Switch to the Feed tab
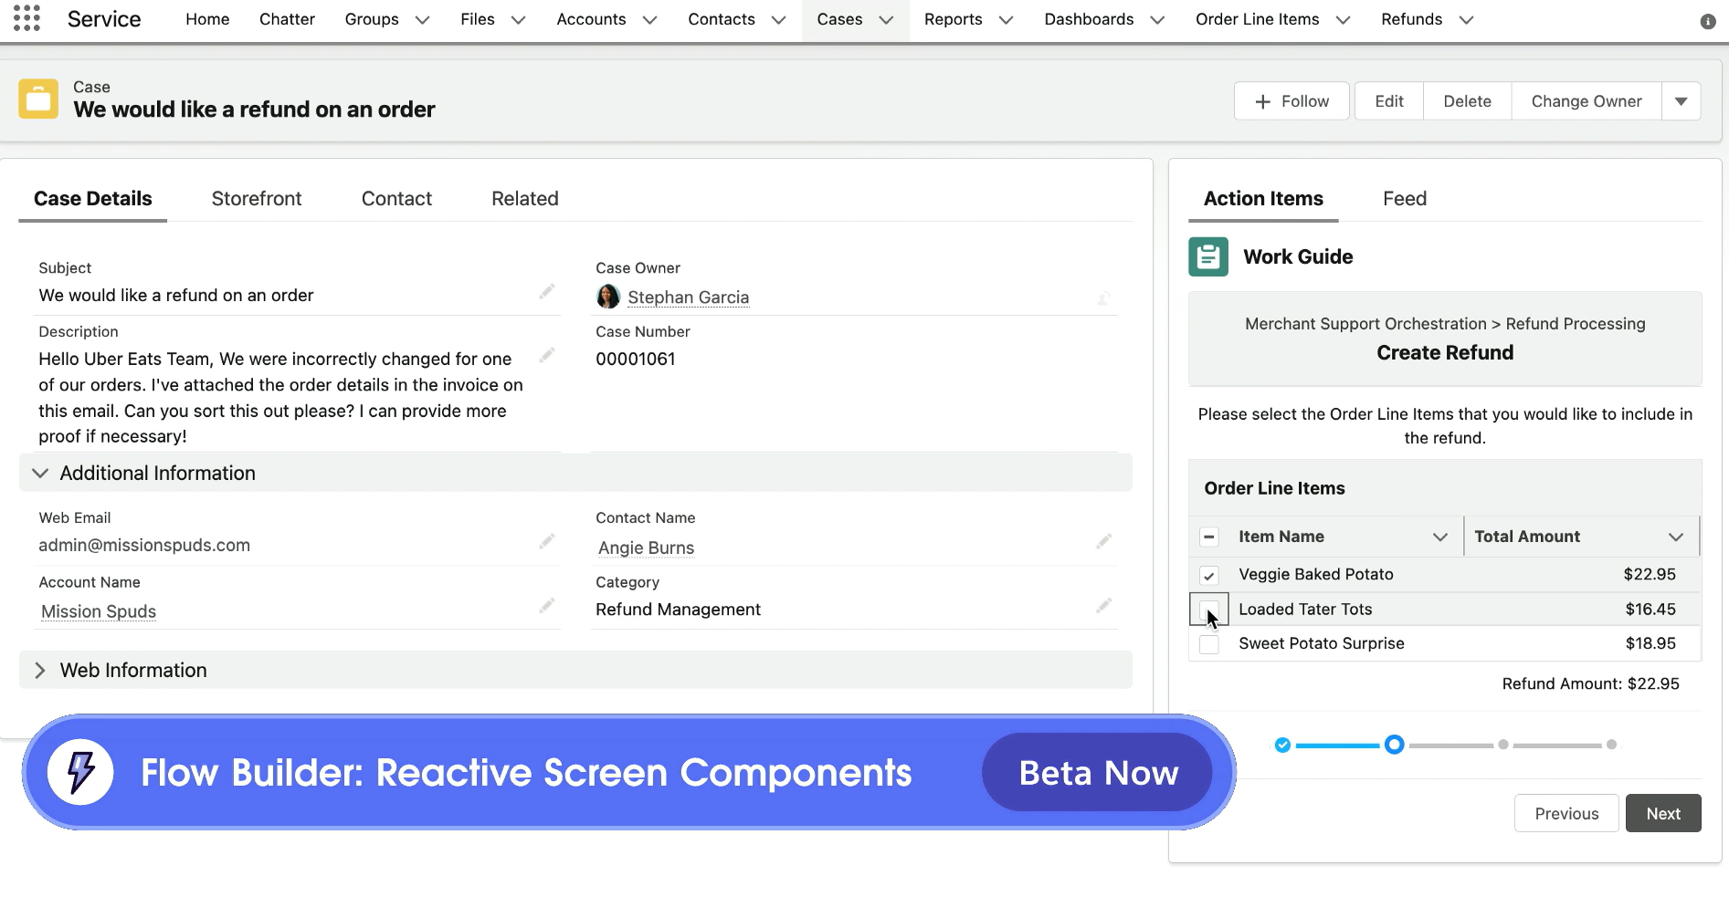Screen dimensions: 1729x897 pyautogui.click(x=1405, y=198)
